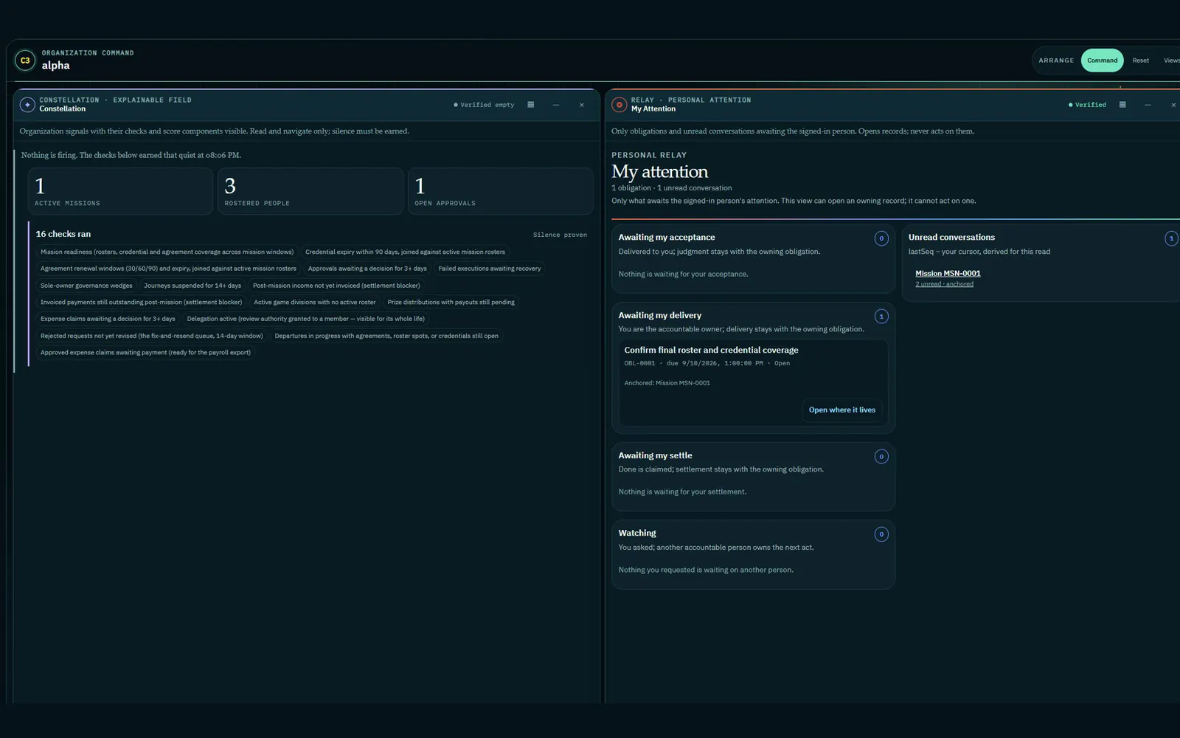Open the Constellation panel layout grid icon
Image resolution: width=1180 pixels, height=738 pixels.
[x=531, y=105]
